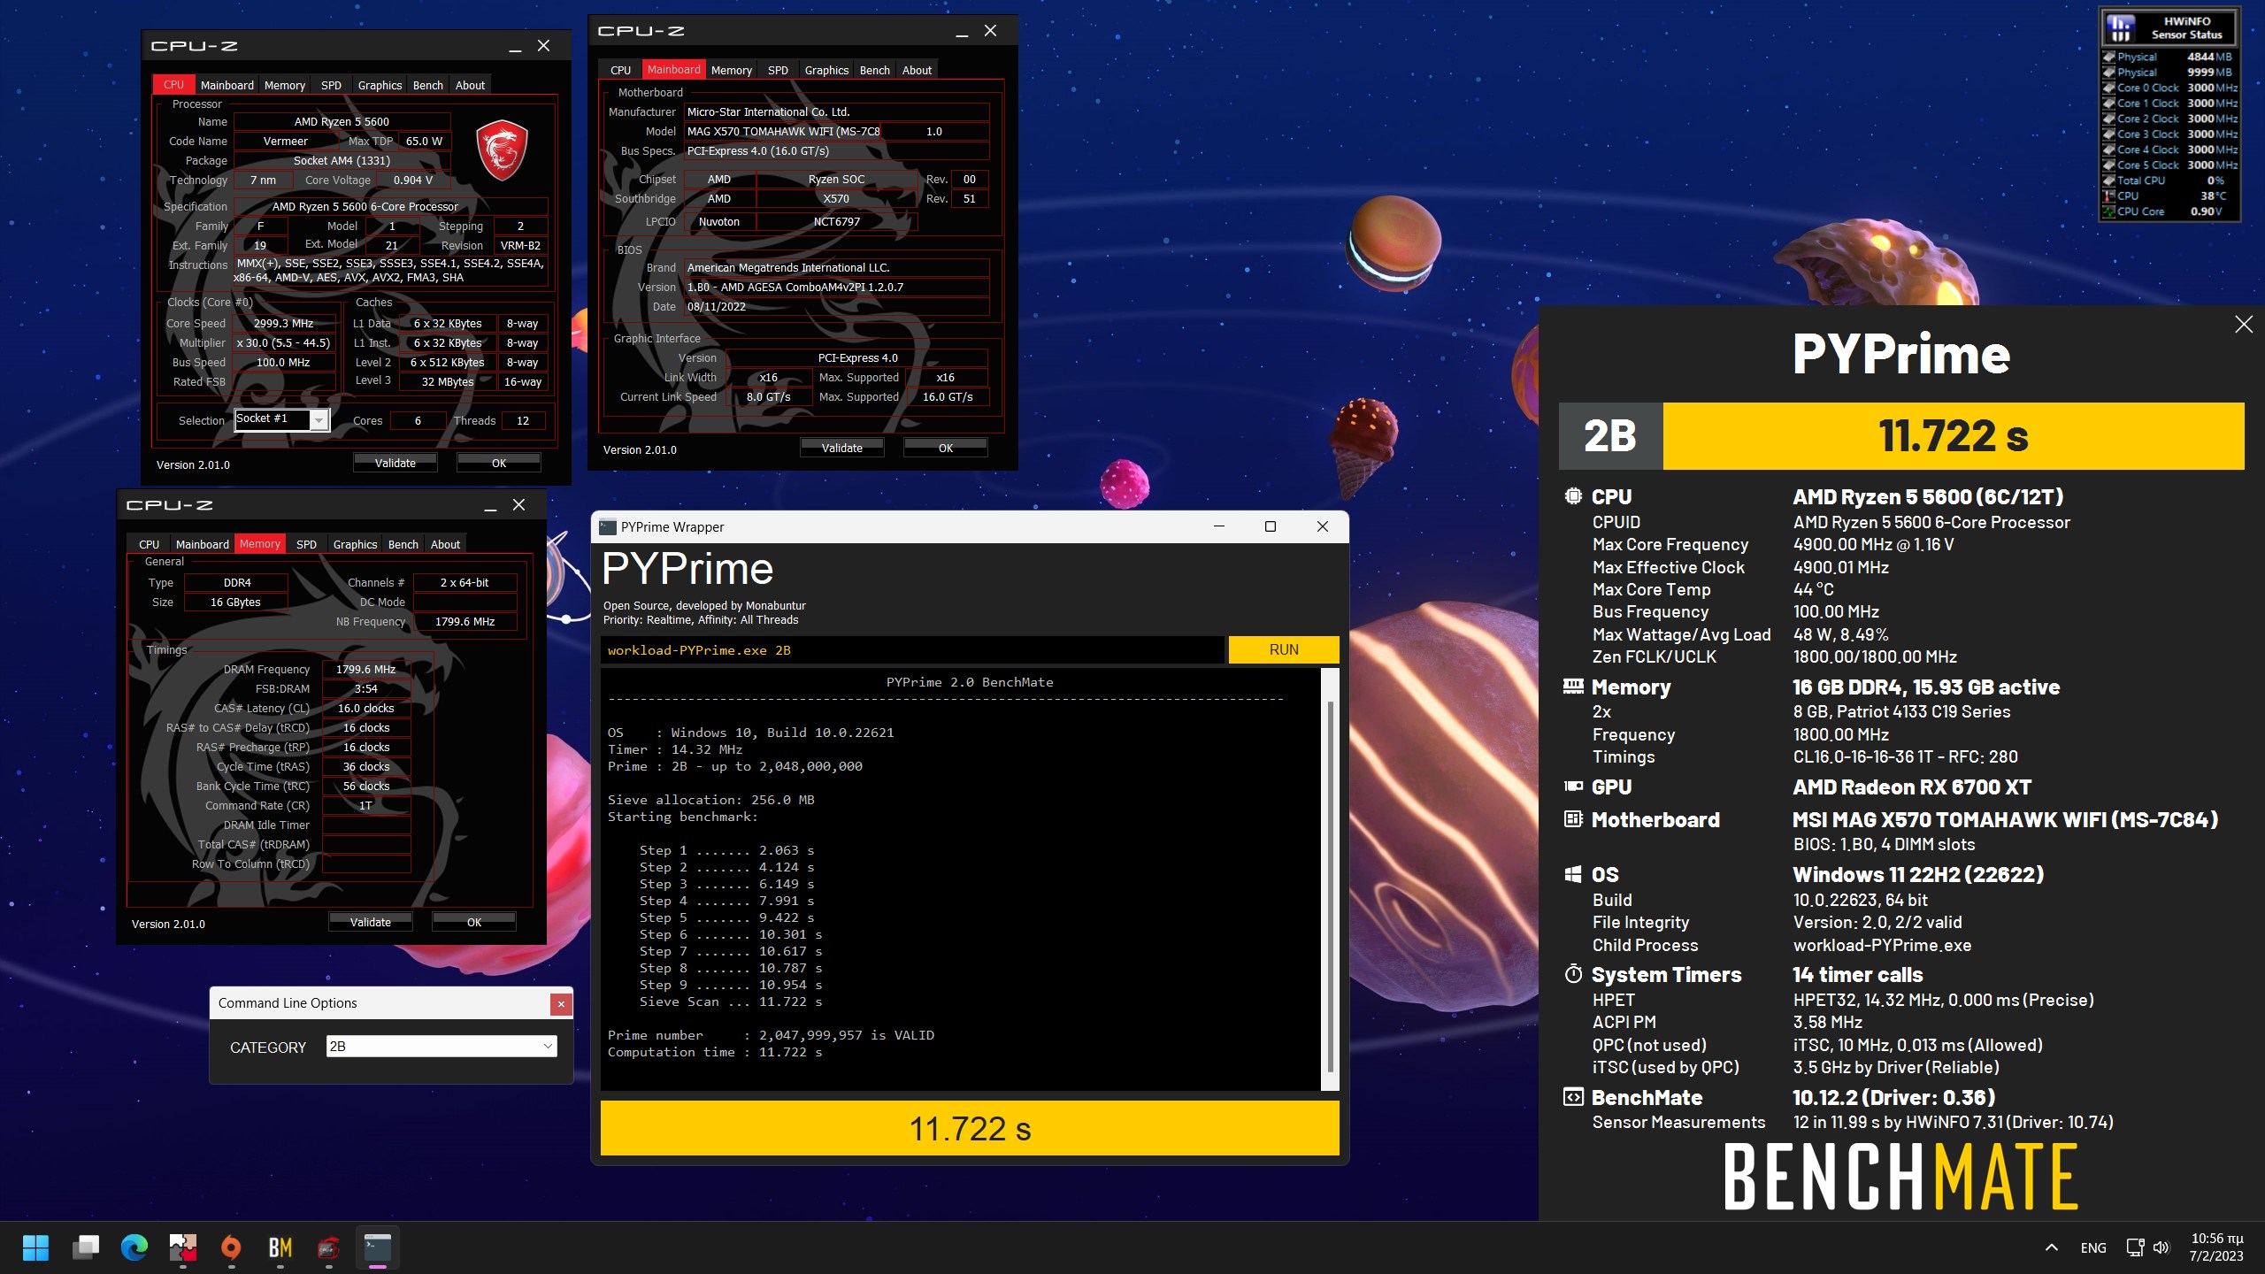2265x1274 pixels.
Task: Click the yellow RUN button in PYPrime Wrapper
Action: point(1284,649)
